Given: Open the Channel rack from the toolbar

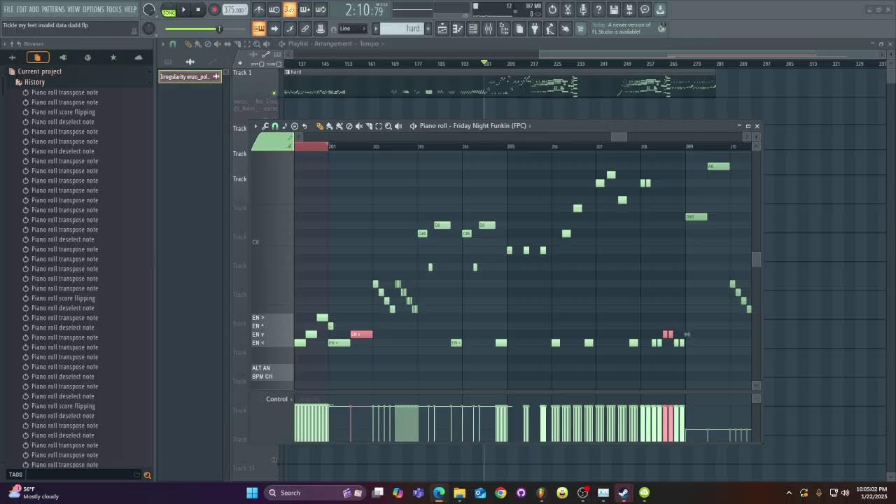Looking at the screenshot, I should [x=473, y=29].
